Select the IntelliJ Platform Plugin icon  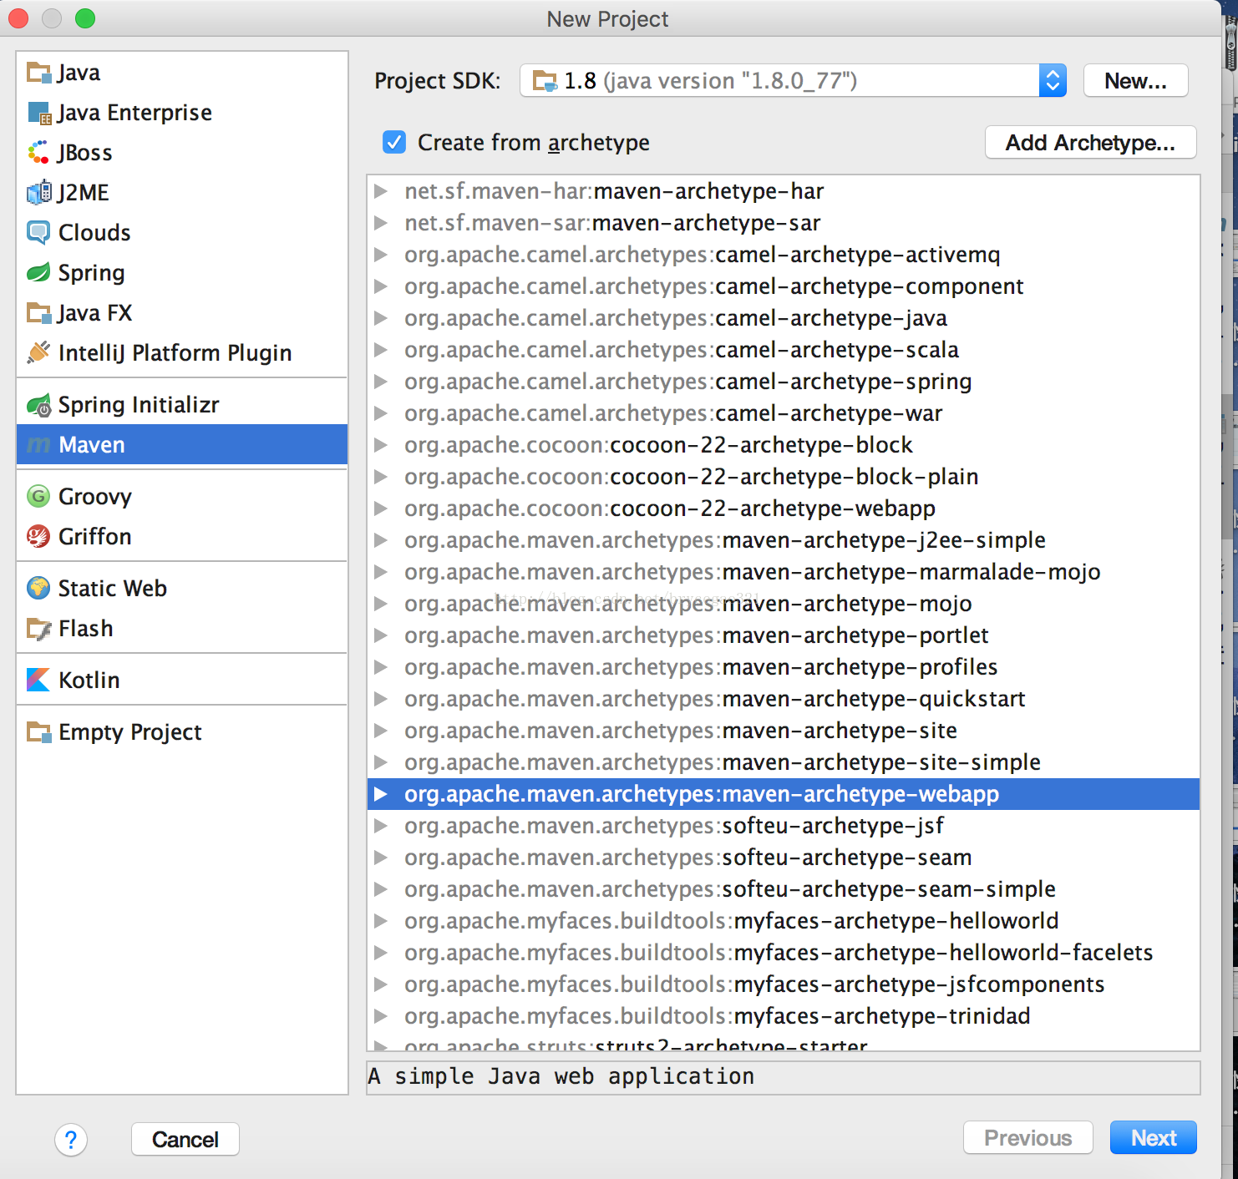(x=38, y=353)
